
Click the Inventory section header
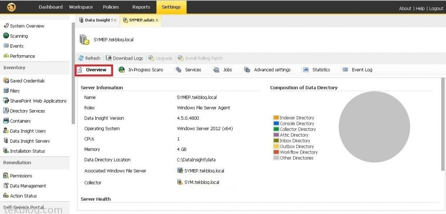pyautogui.click(x=35, y=68)
